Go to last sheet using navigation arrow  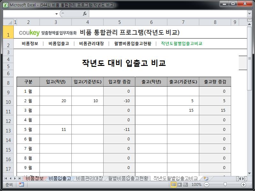click(x=20, y=179)
